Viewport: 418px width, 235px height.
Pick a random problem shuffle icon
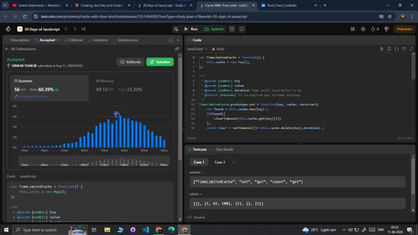84,29
